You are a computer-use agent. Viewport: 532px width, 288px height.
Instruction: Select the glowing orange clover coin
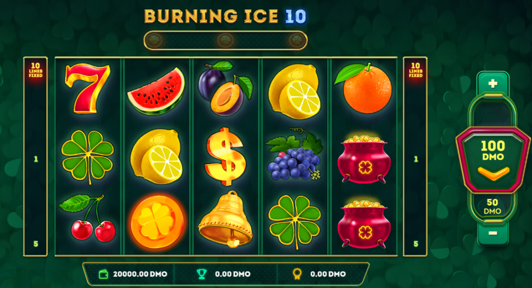coord(157,222)
